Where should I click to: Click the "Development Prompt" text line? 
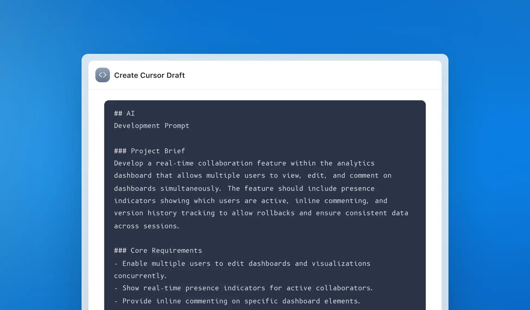coord(151,126)
